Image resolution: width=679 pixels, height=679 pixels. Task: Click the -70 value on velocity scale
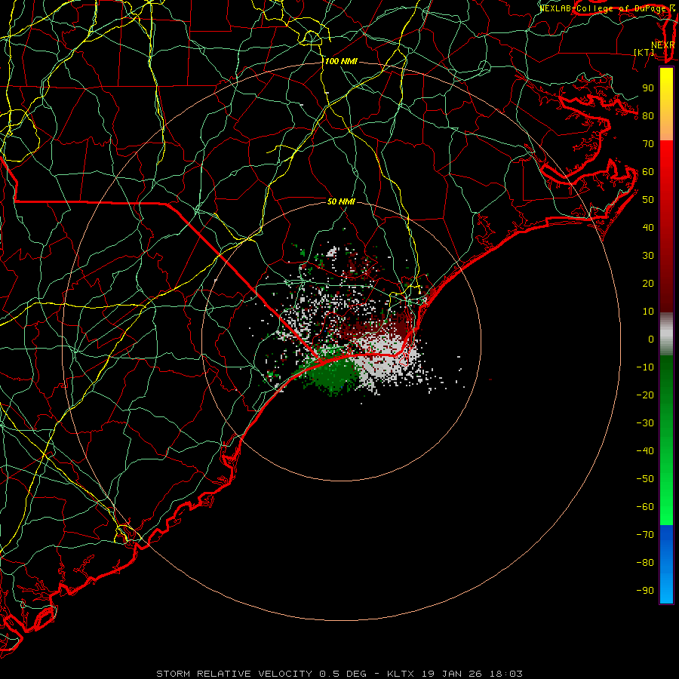click(645, 535)
